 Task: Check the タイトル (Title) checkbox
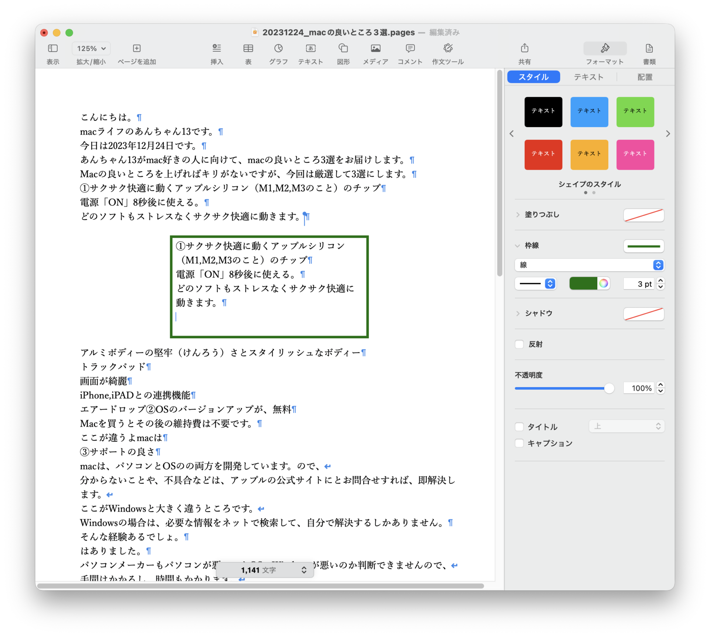(x=520, y=427)
